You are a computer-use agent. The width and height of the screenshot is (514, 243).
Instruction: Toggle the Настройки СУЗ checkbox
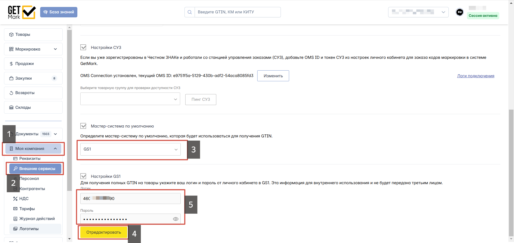pyautogui.click(x=84, y=47)
